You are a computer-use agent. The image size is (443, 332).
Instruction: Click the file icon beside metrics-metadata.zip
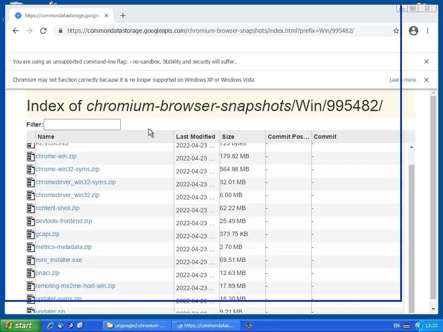point(31,247)
